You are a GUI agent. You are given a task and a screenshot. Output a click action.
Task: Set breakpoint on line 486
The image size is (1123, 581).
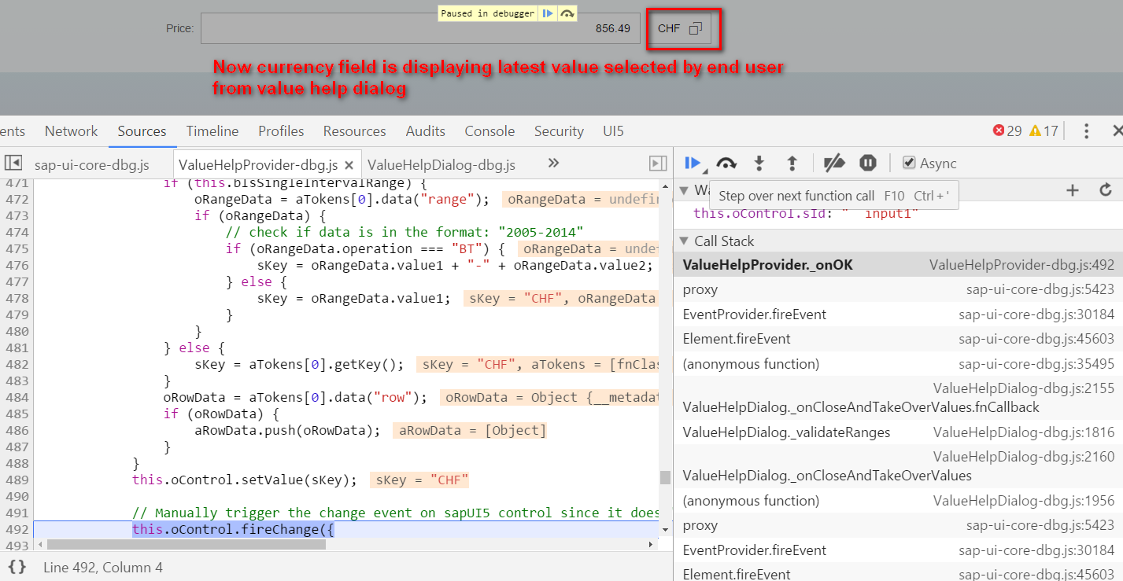tap(17, 430)
